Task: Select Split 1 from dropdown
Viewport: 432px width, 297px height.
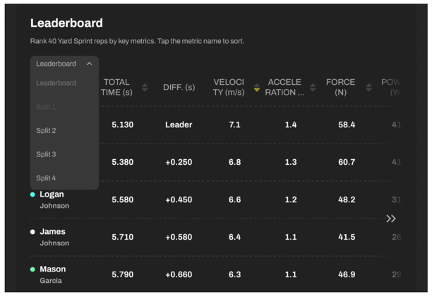Action: [x=46, y=107]
